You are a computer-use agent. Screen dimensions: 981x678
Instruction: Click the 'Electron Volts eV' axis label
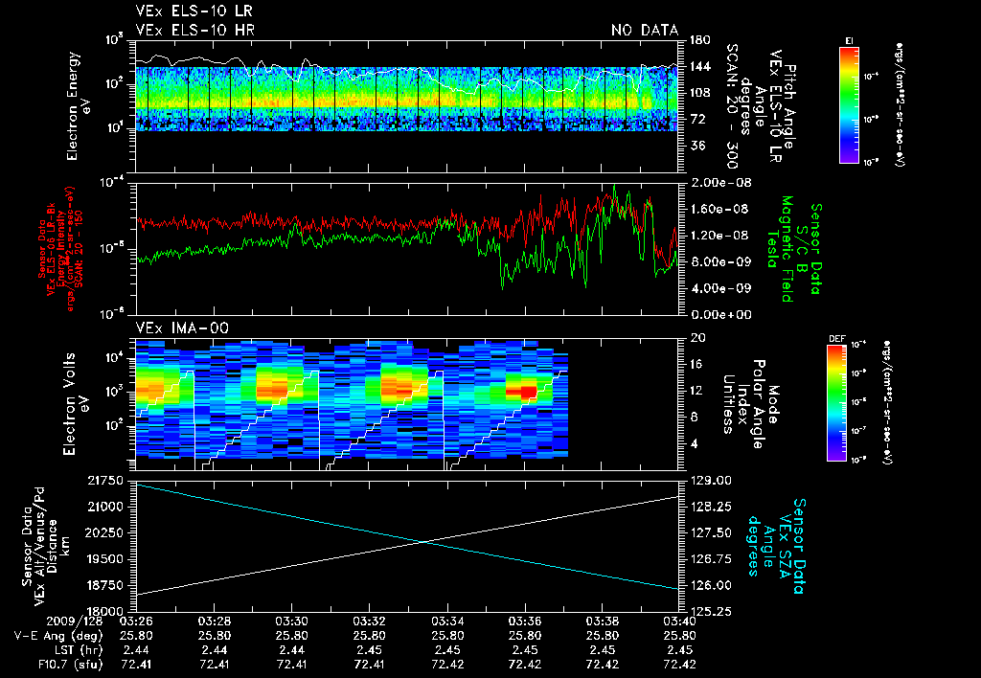click(75, 404)
